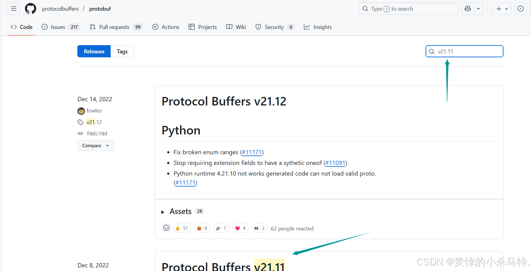531x271 pixels.
Task: Open the Projects tab
Action: pos(203,27)
